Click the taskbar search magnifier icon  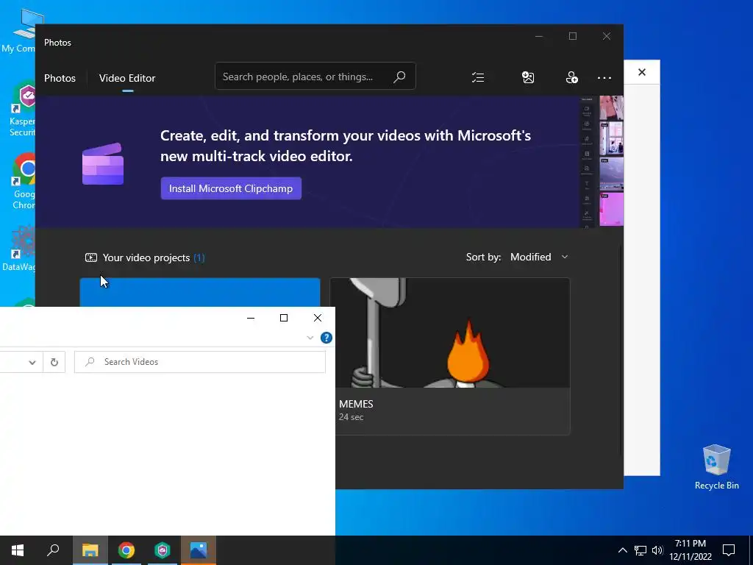click(53, 550)
